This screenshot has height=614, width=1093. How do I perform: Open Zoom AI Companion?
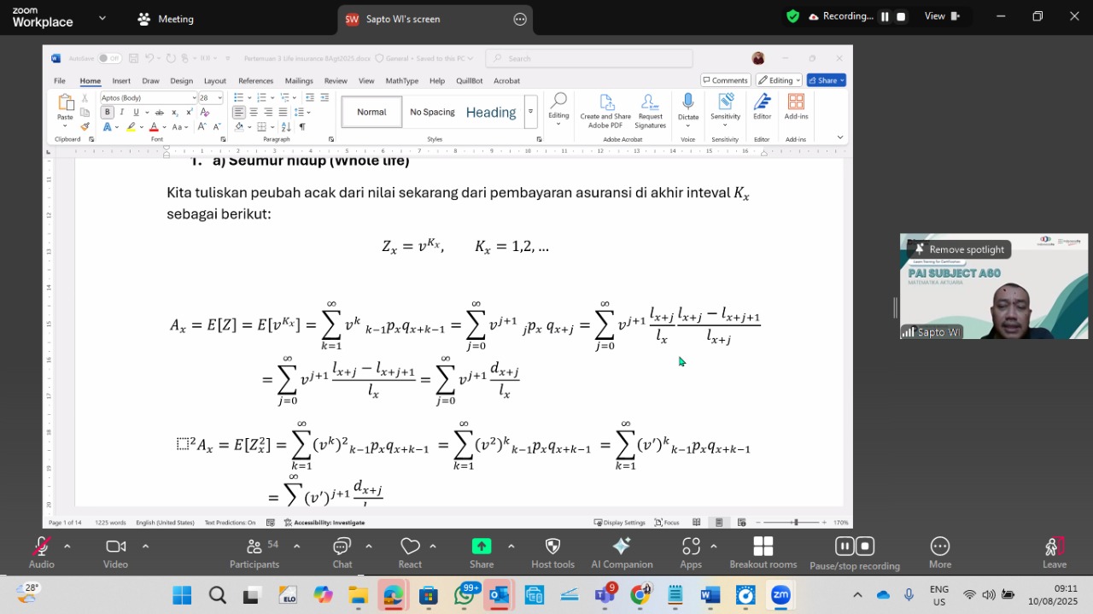tap(622, 553)
